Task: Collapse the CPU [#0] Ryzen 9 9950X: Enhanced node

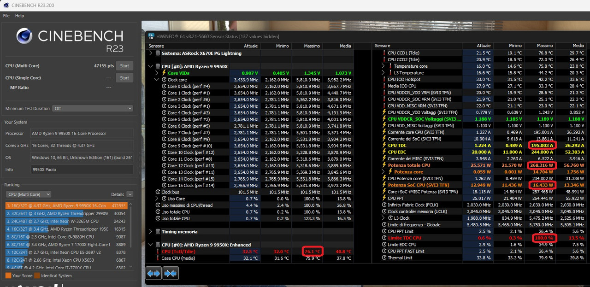Action: [x=150, y=245]
